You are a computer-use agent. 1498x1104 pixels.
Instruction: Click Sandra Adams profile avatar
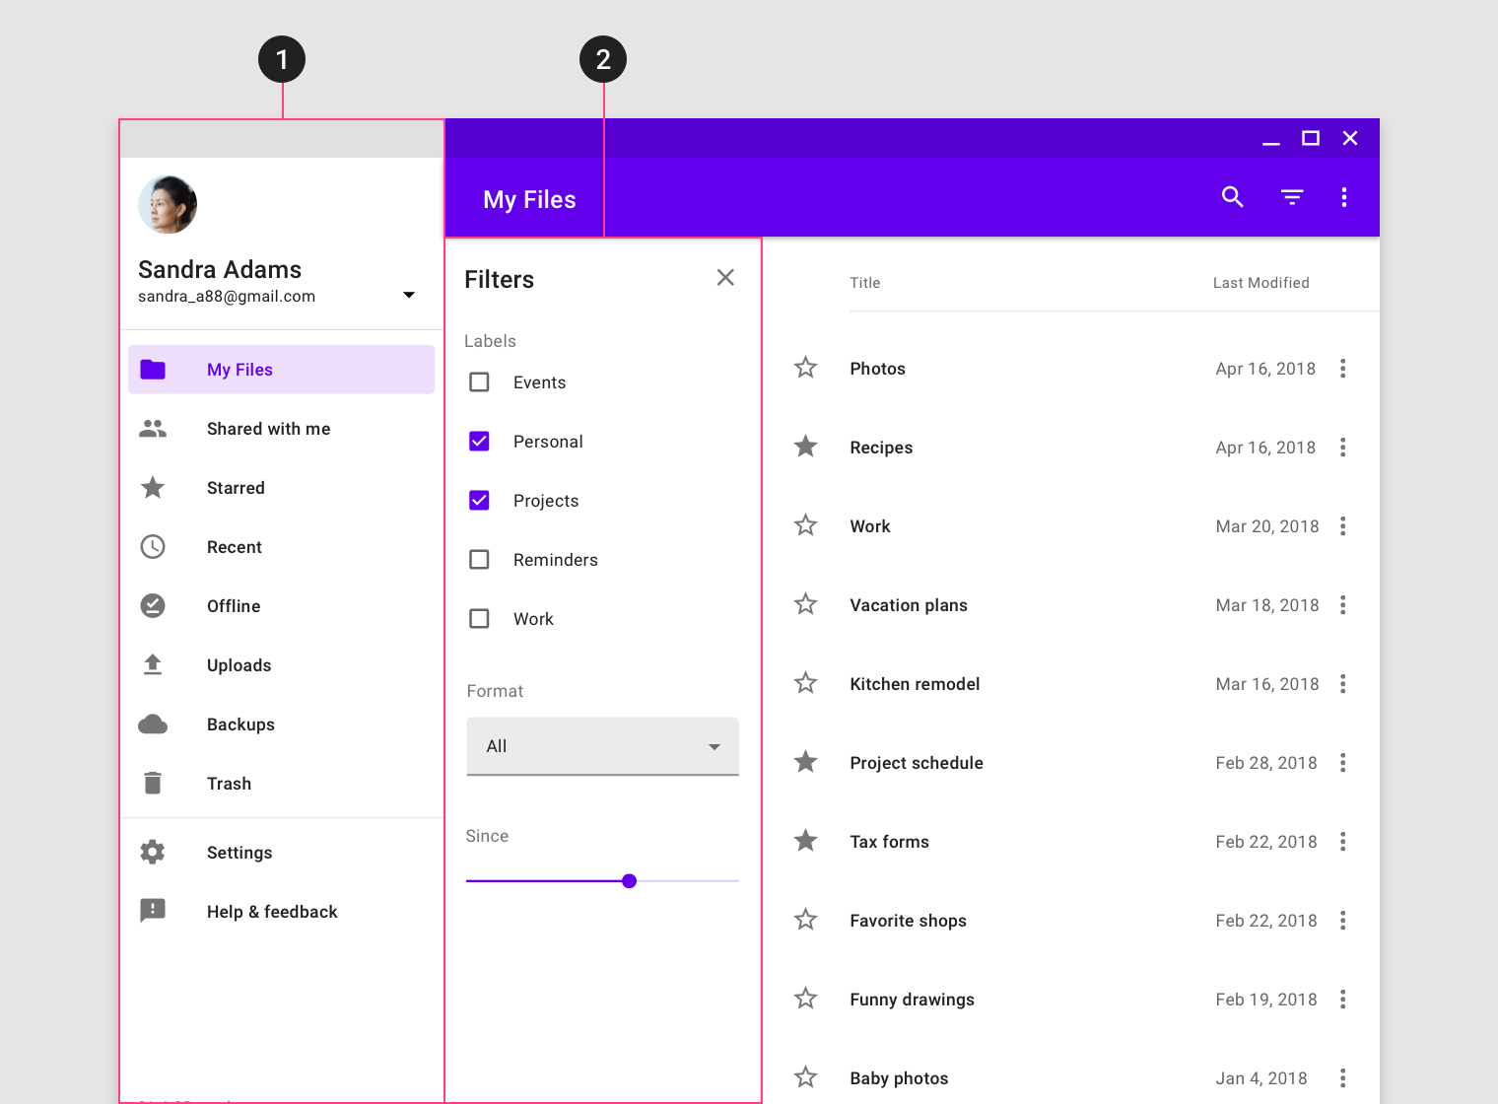pyautogui.click(x=168, y=205)
